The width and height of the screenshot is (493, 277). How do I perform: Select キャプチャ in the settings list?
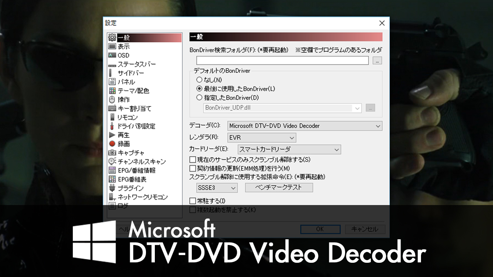coord(131,153)
